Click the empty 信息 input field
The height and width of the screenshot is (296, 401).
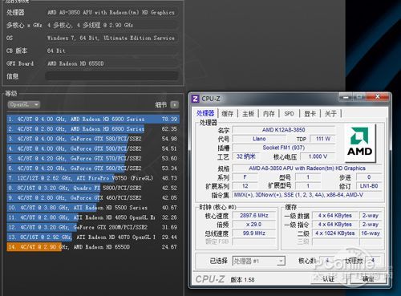click(x=111, y=76)
